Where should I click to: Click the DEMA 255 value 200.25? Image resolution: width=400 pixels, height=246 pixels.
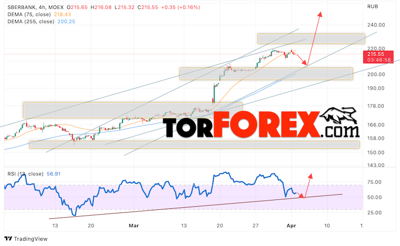tap(66, 21)
